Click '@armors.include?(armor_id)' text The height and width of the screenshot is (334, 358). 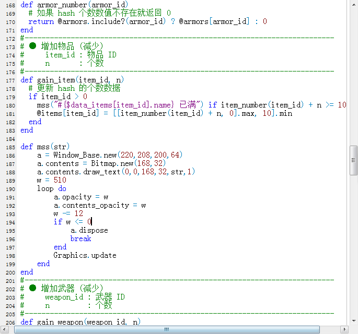(111, 22)
